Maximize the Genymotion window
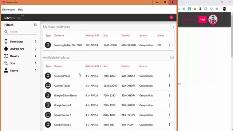 [165, 3]
